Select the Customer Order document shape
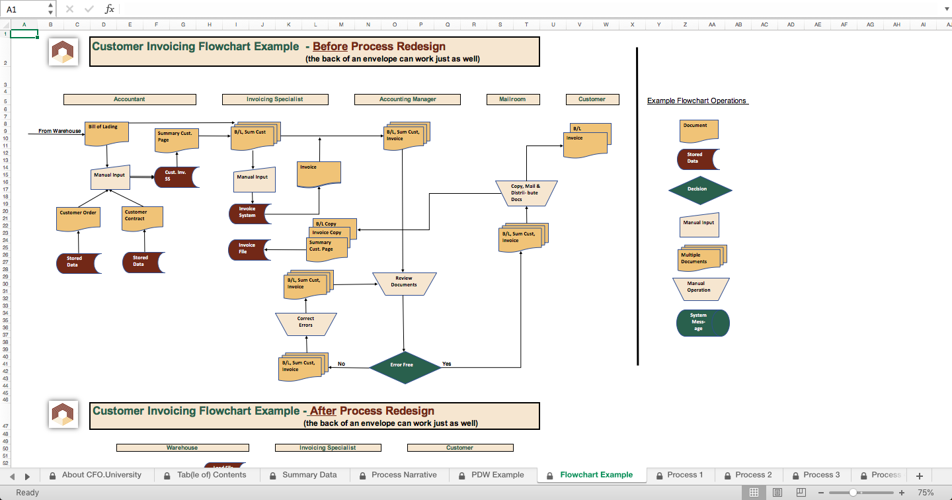 click(78, 218)
